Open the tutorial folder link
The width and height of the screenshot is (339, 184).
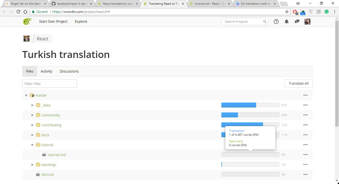(x=47, y=145)
